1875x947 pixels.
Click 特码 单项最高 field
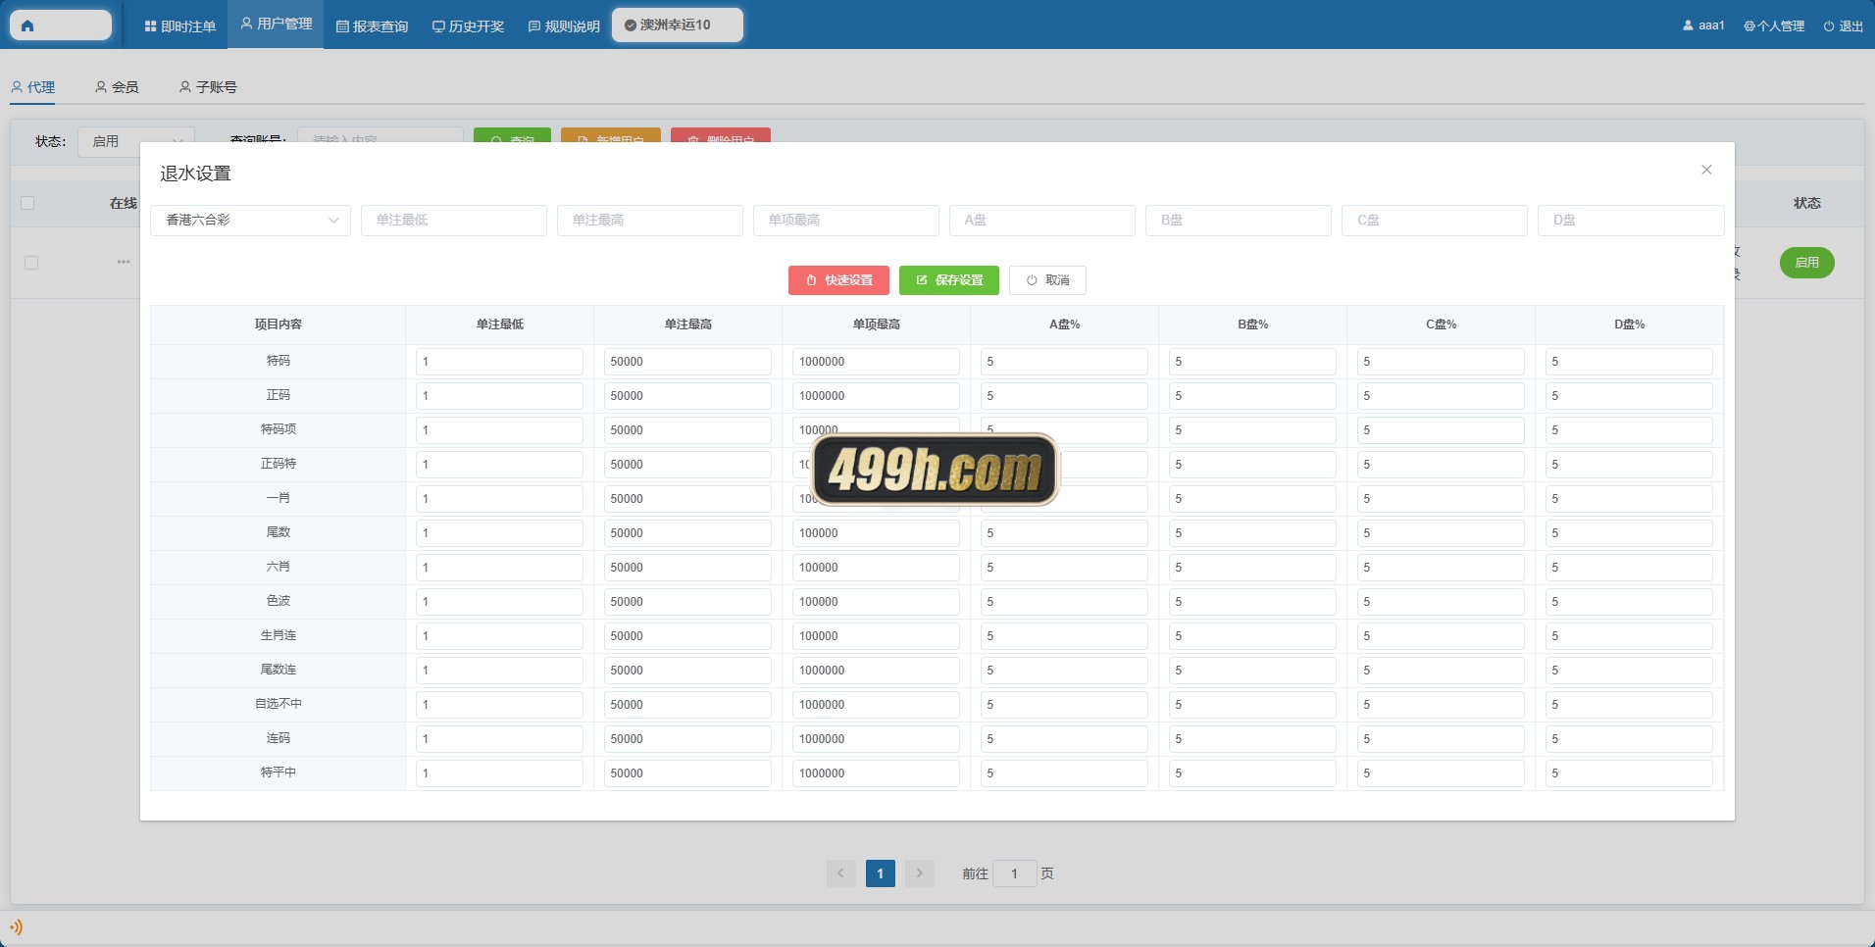[876, 362]
